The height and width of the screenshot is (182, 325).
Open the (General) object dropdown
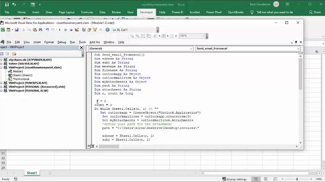[x=191, y=49]
